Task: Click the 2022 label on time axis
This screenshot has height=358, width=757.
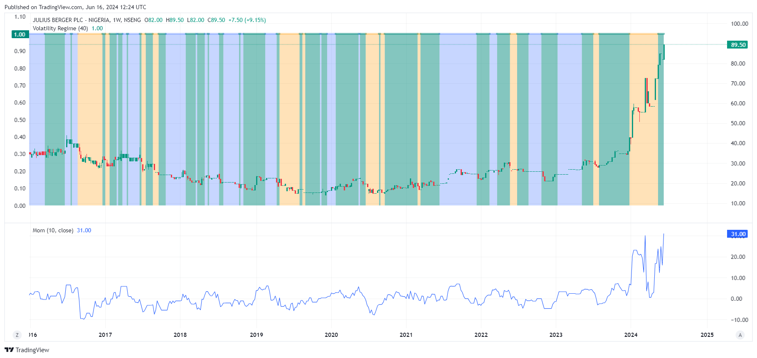Action: [x=481, y=335]
